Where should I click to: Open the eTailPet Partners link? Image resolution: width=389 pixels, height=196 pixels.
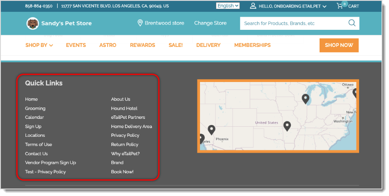[128, 118]
